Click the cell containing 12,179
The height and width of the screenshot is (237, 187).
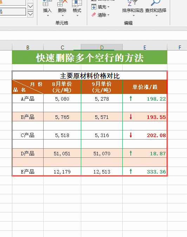62,171
